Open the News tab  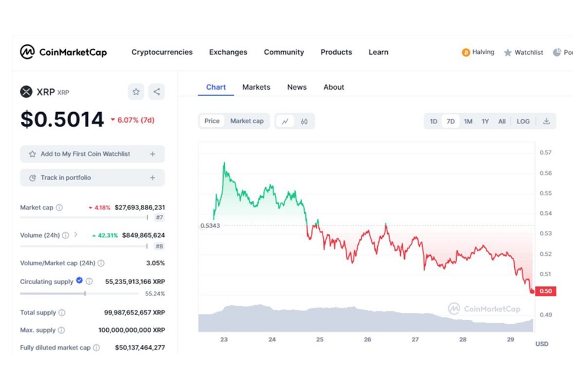pos(296,87)
